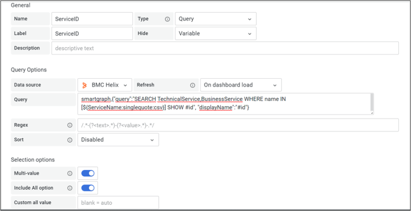Image resolution: width=411 pixels, height=211 pixels.
Task: Click into the Label text field
Action: pos(92,34)
